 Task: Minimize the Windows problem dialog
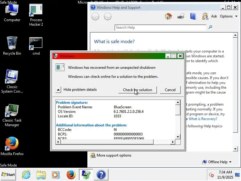(x=168, y=56)
